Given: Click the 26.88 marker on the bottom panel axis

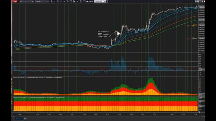Looking at the screenshot, I should click(201, 106).
